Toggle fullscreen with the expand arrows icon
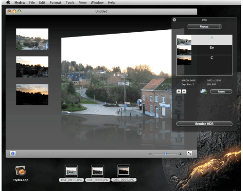 [x=190, y=153]
